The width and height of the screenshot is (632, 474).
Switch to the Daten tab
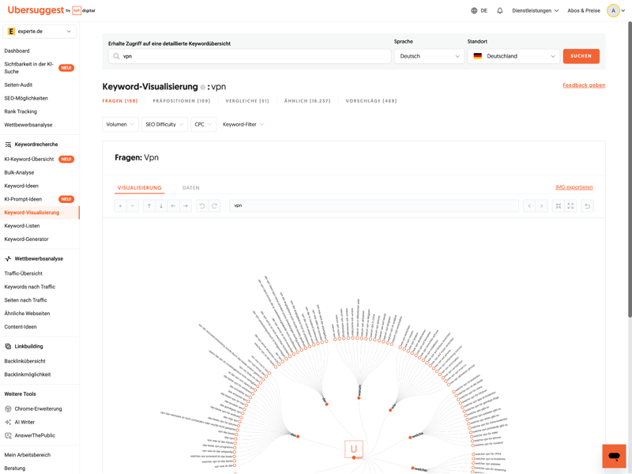190,188
